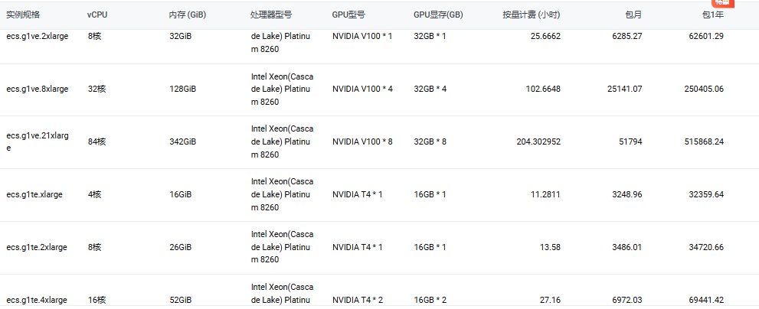Select instance ecs.g1ve.2xlarge
Viewport: 759px width, 309px height.
38,36
